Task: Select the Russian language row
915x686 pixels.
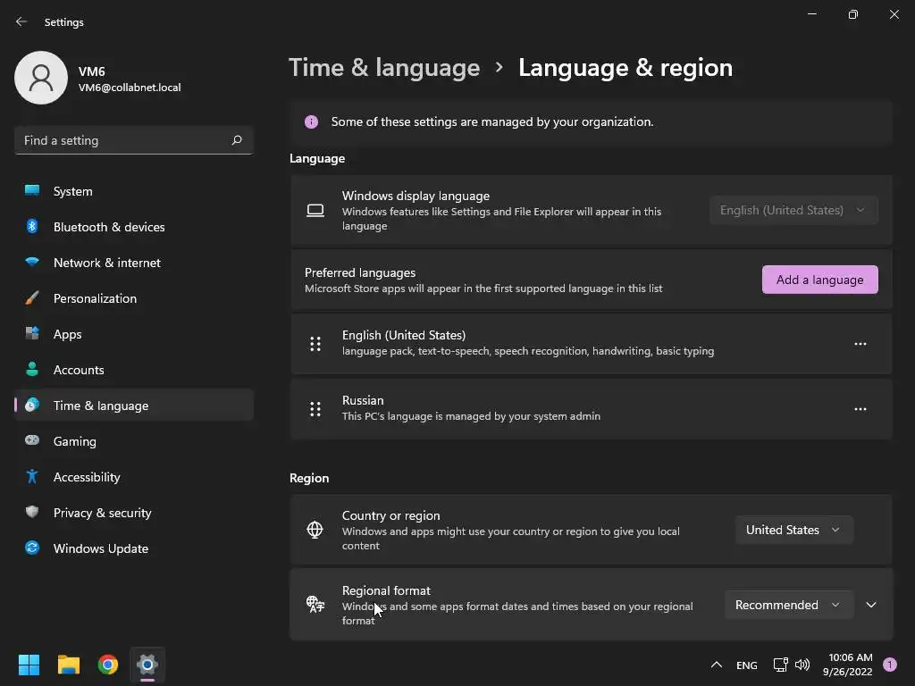Action: click(x=592, y=409)
